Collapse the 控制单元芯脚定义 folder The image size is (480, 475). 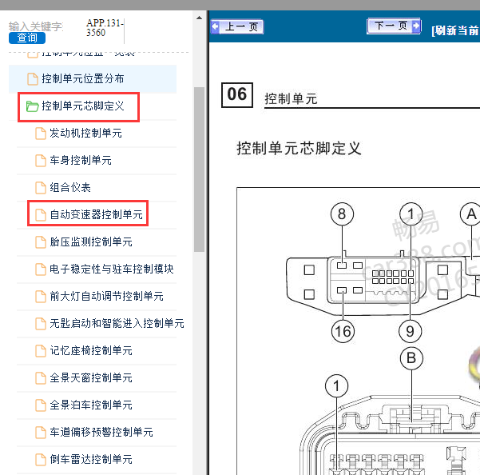[82, 106]
